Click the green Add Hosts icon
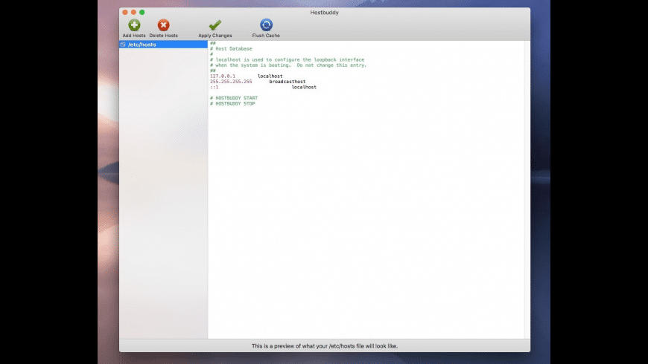Screen dimensions: 648x364 [134, 25]
